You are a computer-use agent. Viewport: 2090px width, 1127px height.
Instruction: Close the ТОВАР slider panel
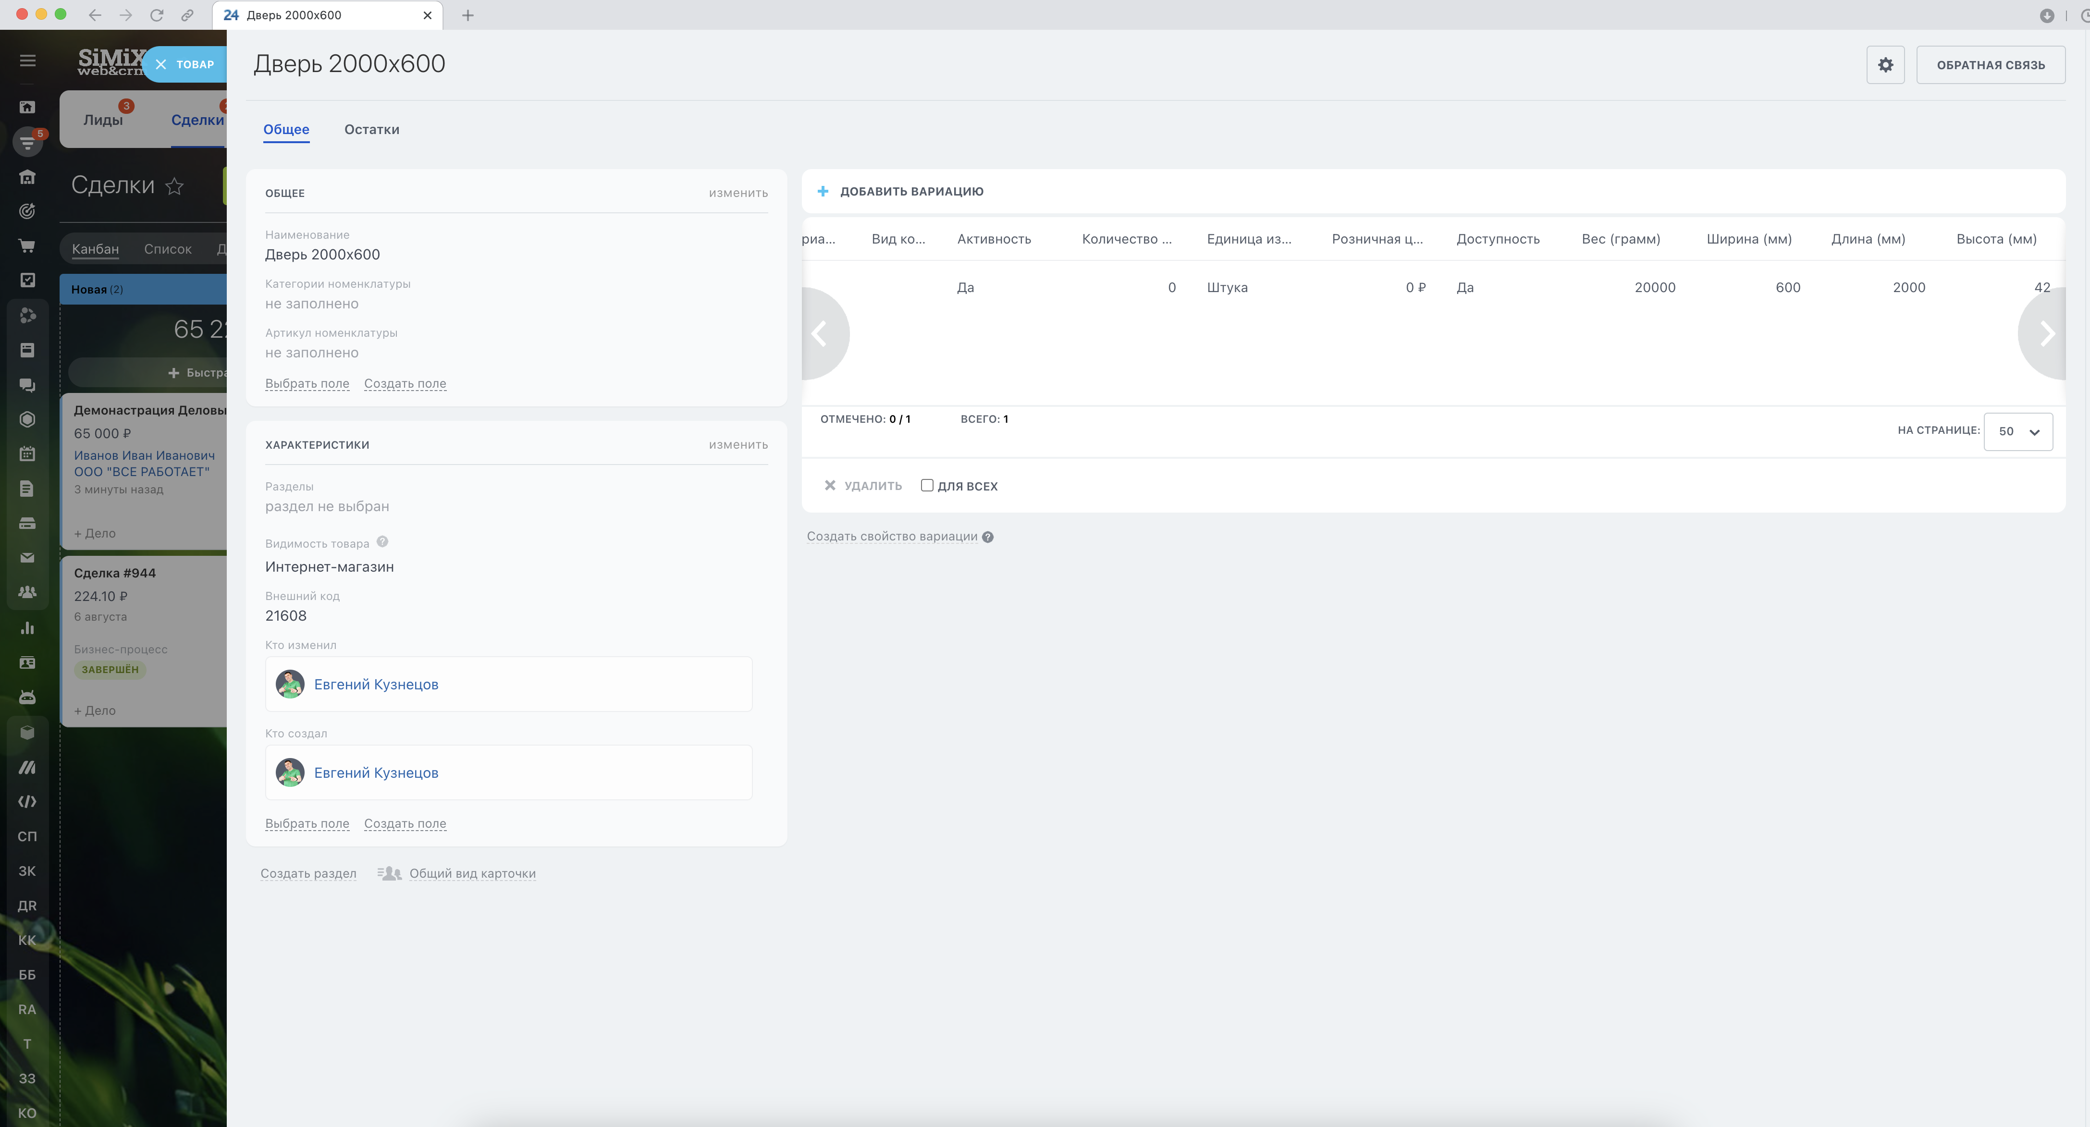(x=161, y=65)
